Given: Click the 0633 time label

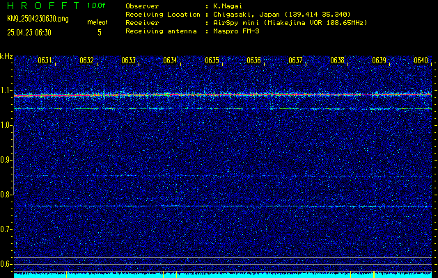Looking at the screenshot, I should point(129,60).
